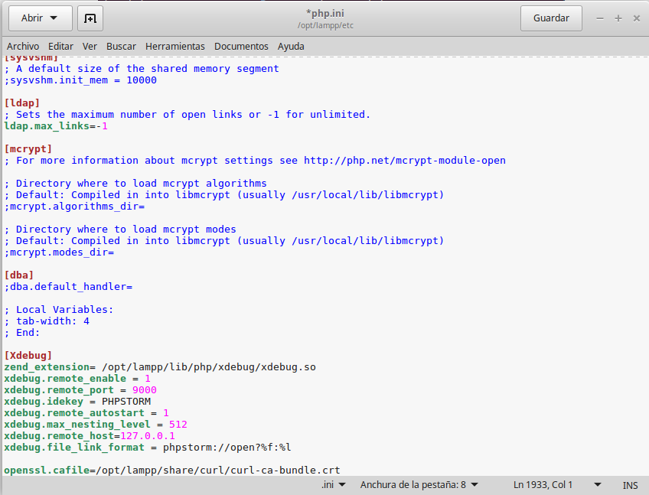
Task: Open the Buscar menu
Action: tap(121, 47)
